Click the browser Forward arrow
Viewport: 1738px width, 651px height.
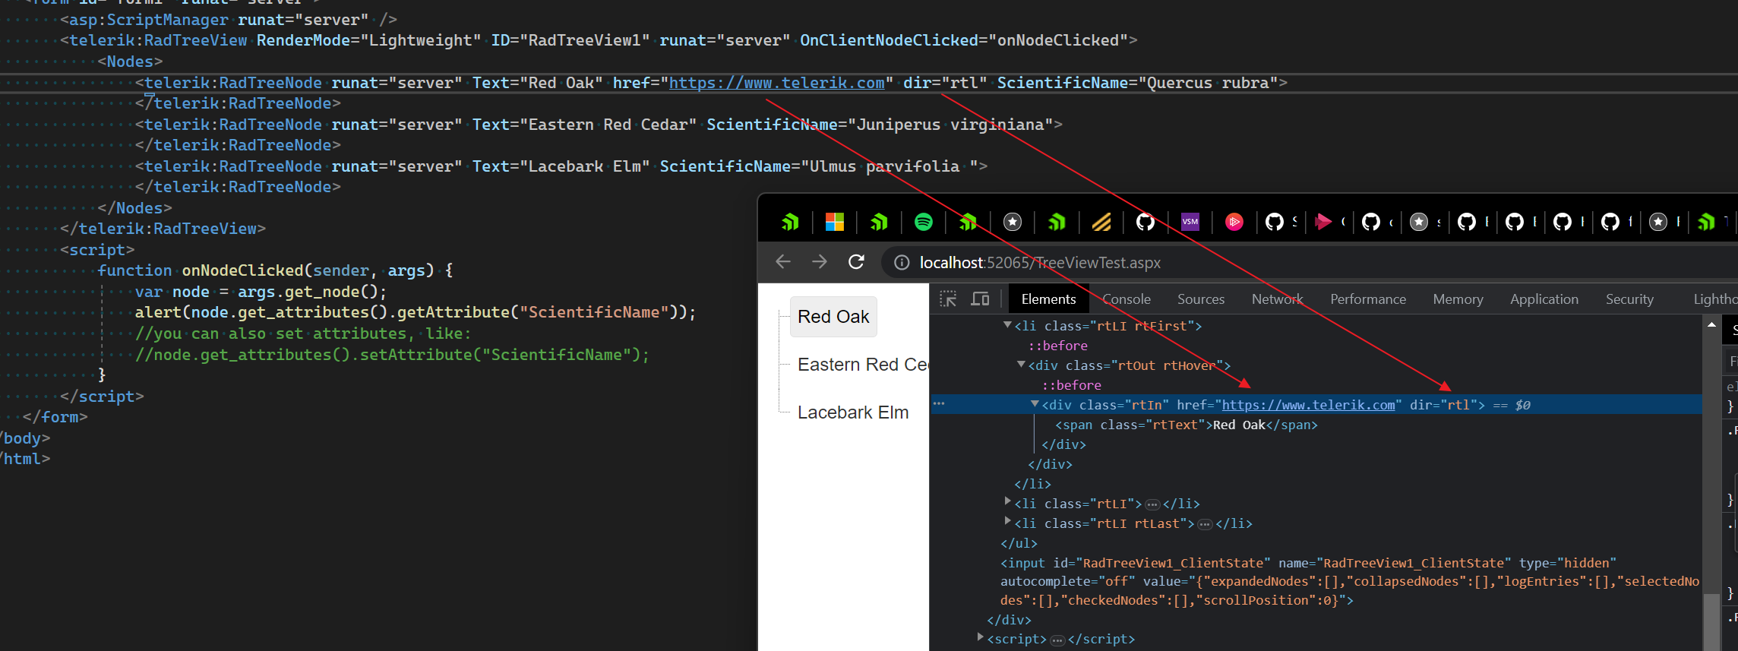click(x=820, y=262)
